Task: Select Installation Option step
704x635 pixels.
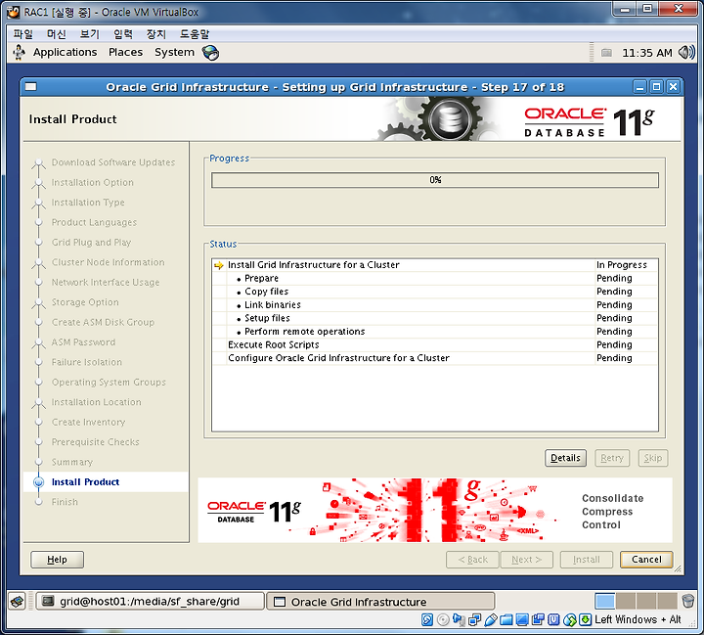Action: coord(93,182)
